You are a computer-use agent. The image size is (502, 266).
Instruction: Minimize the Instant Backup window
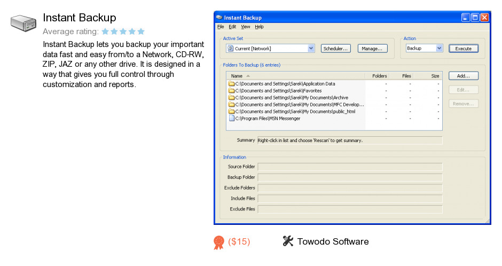pyautogui.click(x=466, y=17)
